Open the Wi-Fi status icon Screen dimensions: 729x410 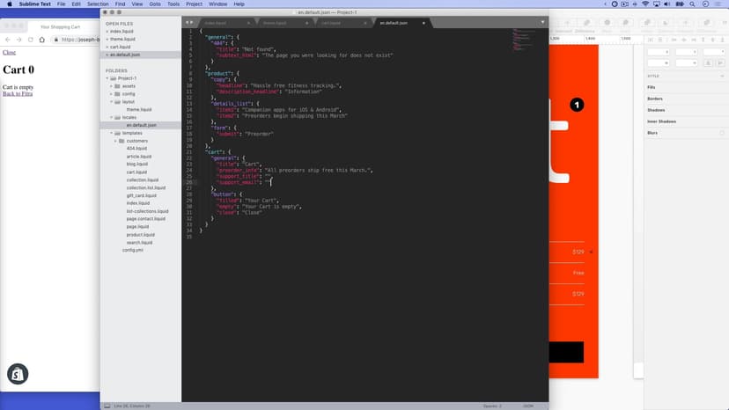[x=645, y=4]
